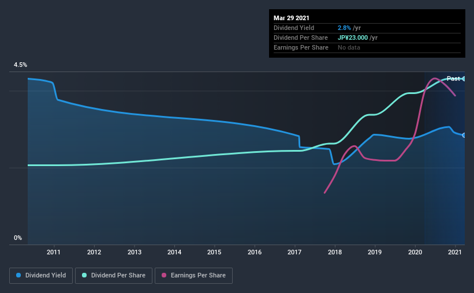This screenshot has height=293, width=474.
Task: Click the Dividend Per Share endpoint marker
Action: [464, 79]
